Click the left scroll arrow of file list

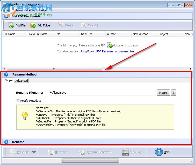pos(4,69)
